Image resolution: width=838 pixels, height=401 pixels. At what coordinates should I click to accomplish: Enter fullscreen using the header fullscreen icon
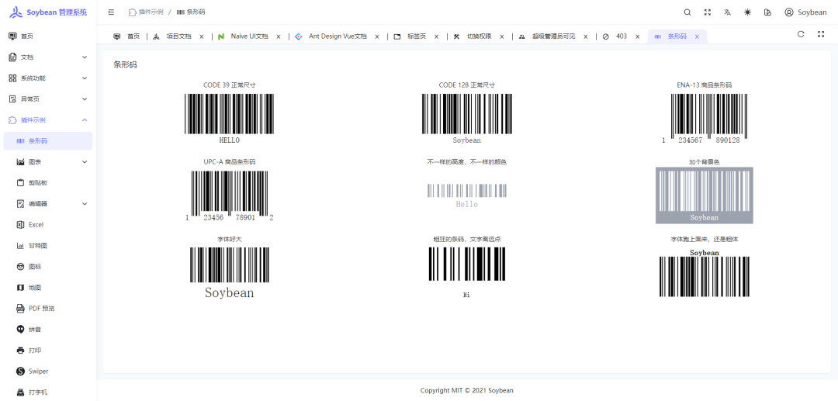tap(708, 12)
